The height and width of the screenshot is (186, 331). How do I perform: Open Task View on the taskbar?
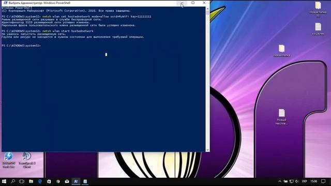22,181
